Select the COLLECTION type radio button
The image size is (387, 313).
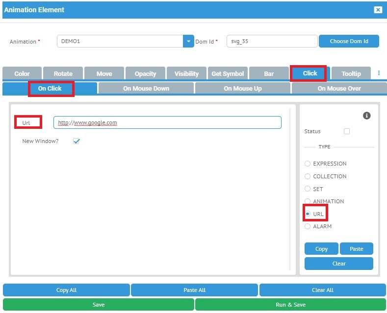coord(308,176)
